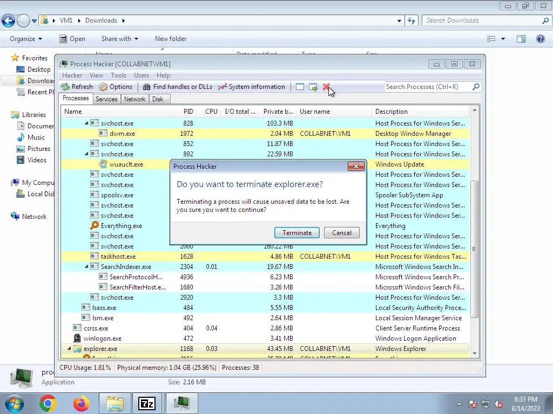Viewport: 553px width, 414px height.
Task: Collapse svchost.exe PID 828 tree node
Action: (86, 123)
